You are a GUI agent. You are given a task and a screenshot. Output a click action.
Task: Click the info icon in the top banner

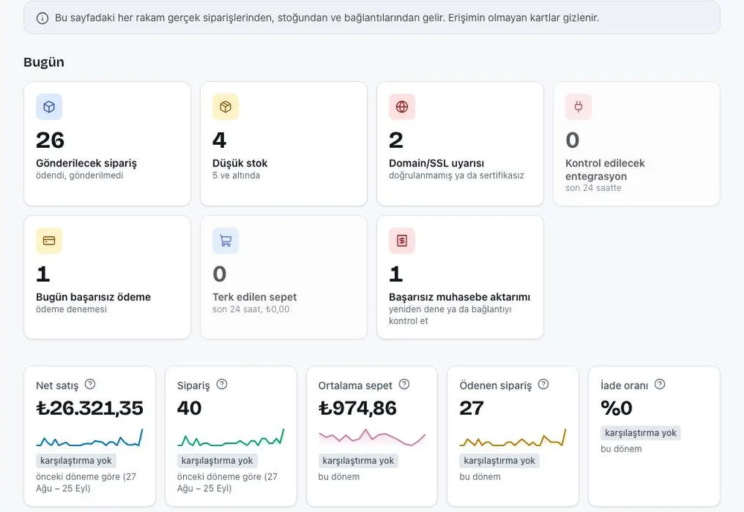click(x=42, y=18)
